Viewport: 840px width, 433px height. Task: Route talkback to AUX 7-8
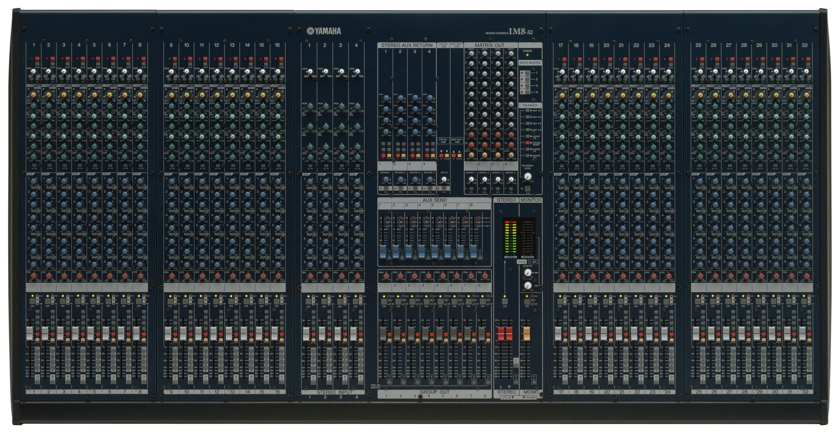tap(527, 130)
